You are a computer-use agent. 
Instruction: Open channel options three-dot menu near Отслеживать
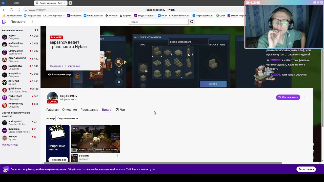[x=305, y=97]
